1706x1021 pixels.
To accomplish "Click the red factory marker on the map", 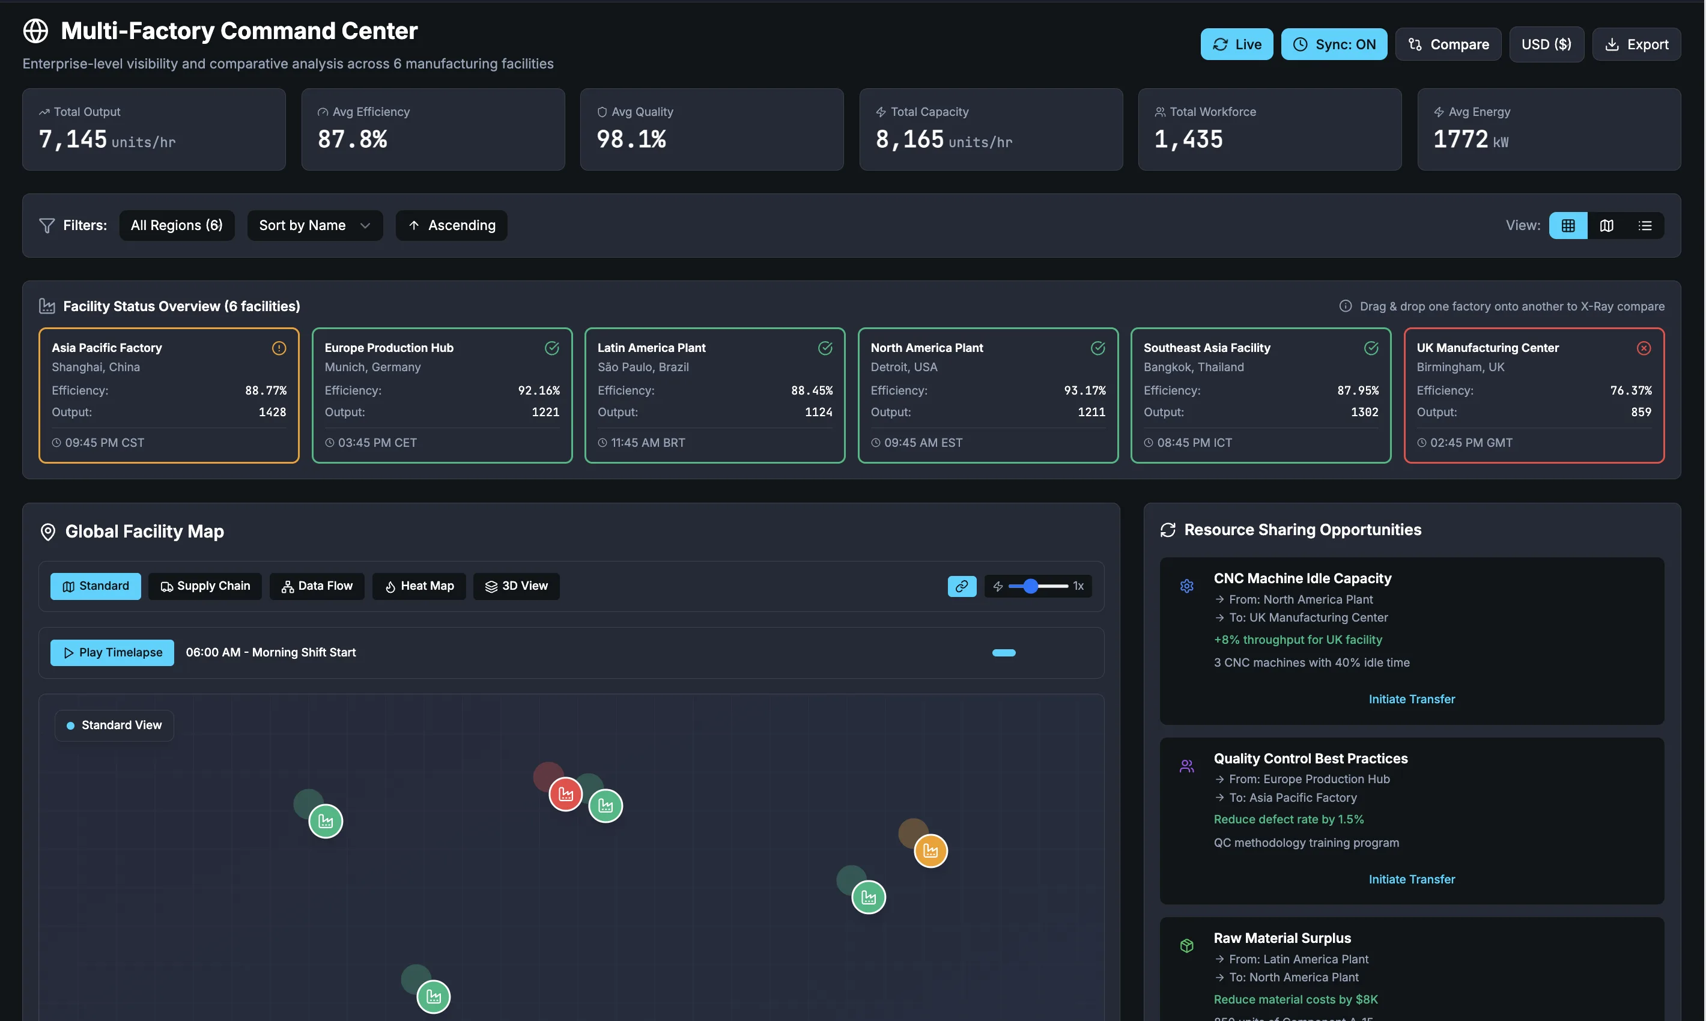I will (566, 795).
